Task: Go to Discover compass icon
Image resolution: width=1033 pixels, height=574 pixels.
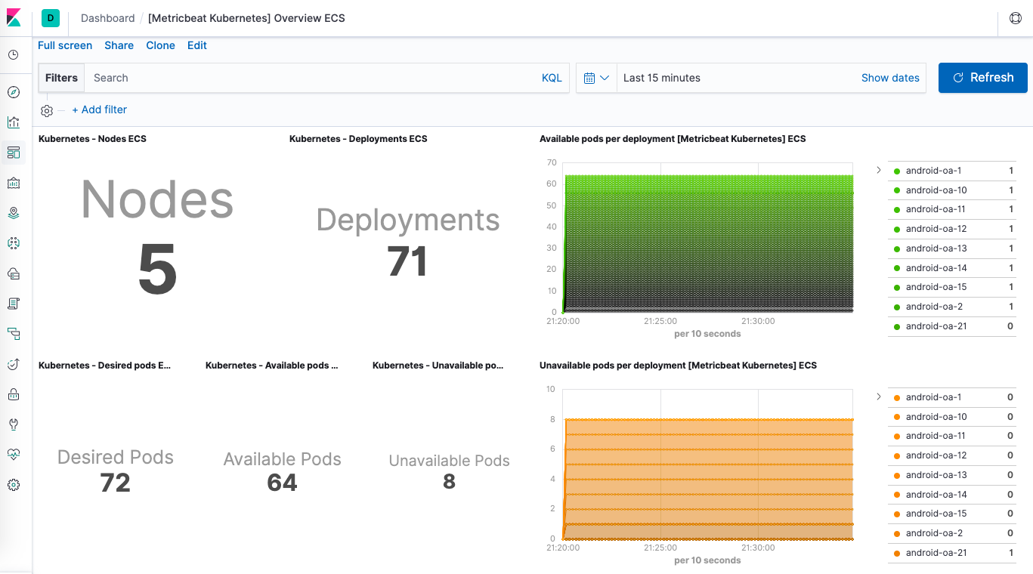Action: point(14,92)
